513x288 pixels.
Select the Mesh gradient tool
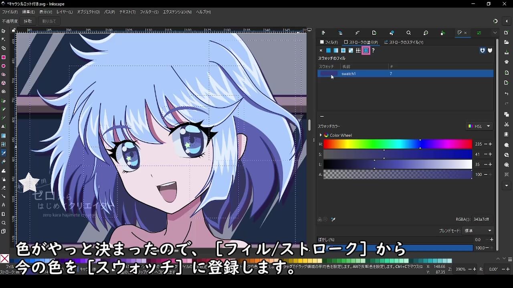tap(4, 144)
